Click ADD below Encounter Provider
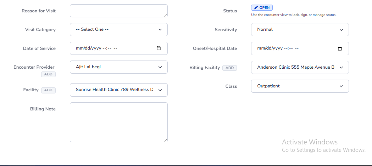 (48, 74)
